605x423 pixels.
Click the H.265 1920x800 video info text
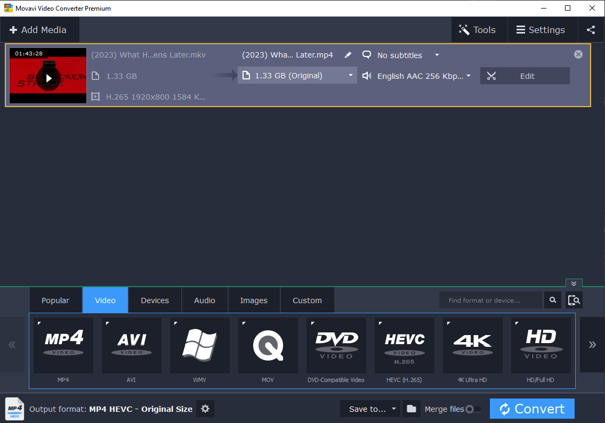tap(156, 97)
